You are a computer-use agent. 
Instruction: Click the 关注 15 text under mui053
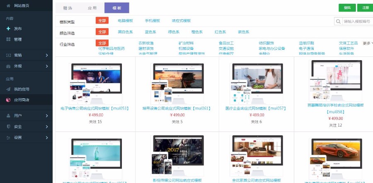[x=95, y=122]
